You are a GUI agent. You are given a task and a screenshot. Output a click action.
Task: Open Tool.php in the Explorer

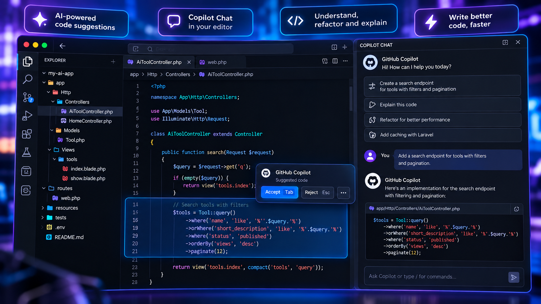coord(71,140)
